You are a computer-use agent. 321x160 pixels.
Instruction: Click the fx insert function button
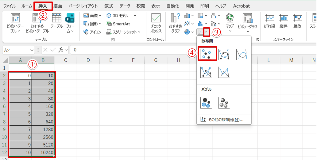[61, 50]
